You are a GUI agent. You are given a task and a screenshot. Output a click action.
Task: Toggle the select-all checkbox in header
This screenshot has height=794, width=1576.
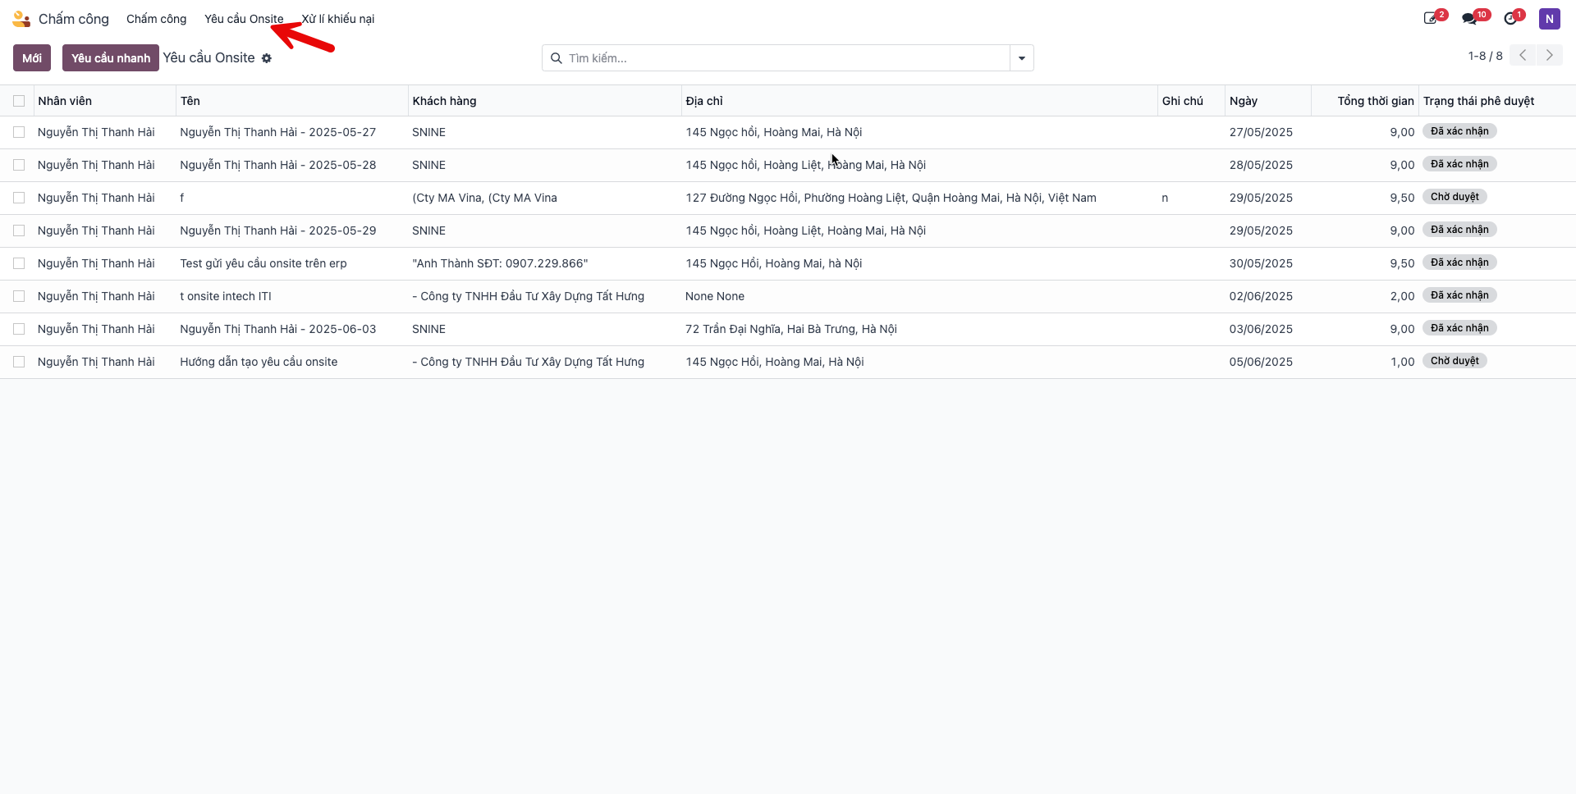(x=19, y=101)
